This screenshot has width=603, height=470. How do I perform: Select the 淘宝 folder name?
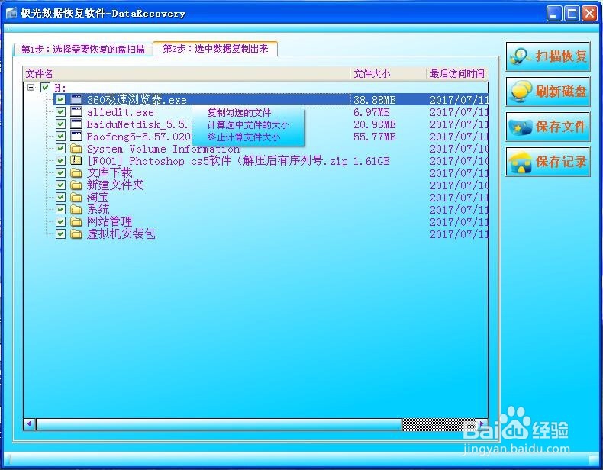tap(98, 198)
